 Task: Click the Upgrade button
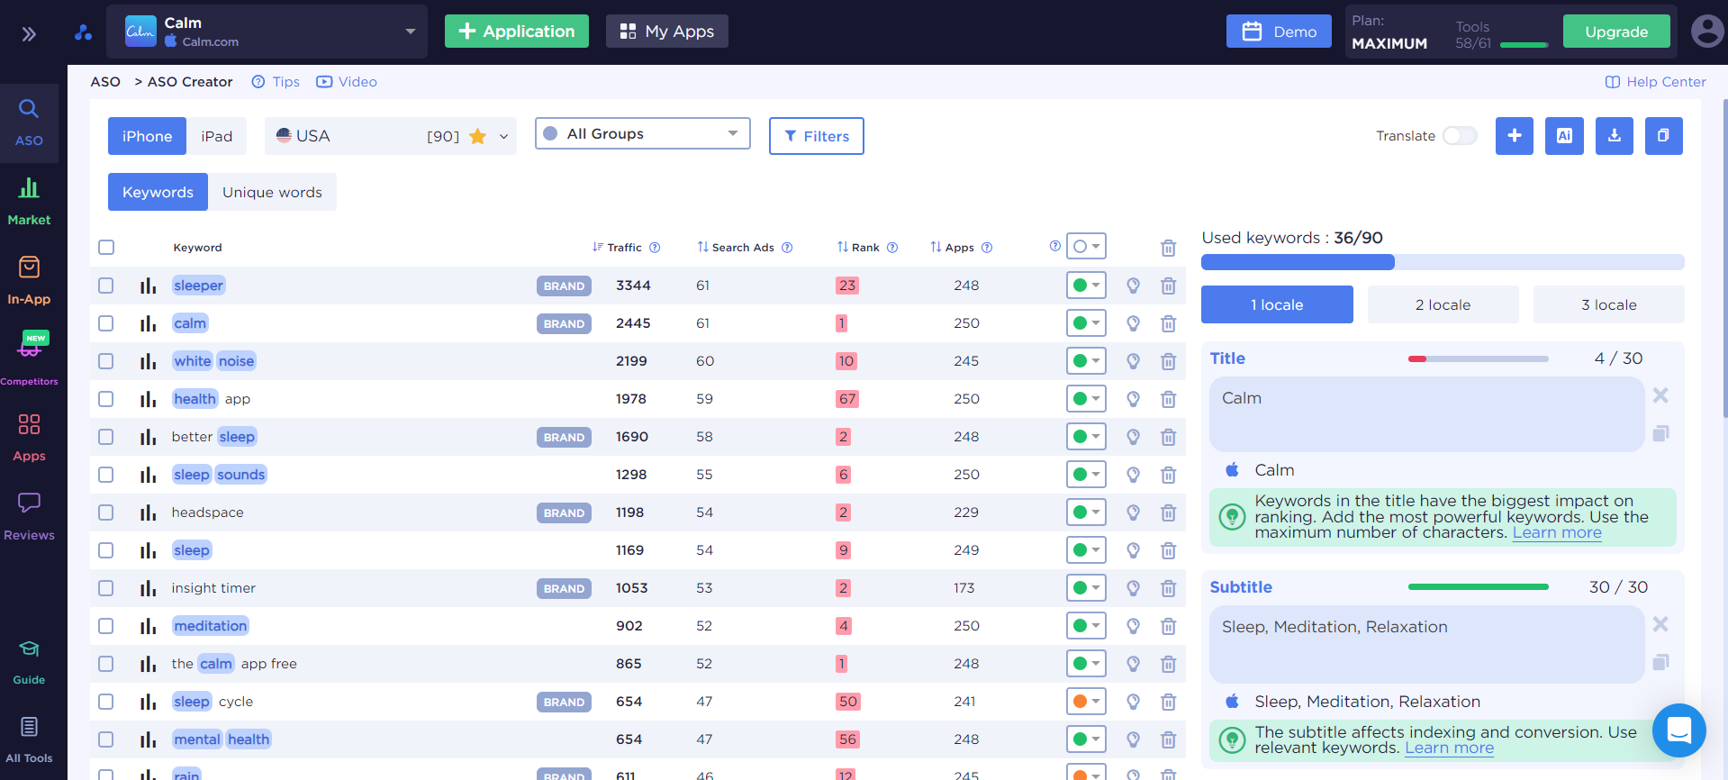pyautogui.click(x=1616, y=32)
